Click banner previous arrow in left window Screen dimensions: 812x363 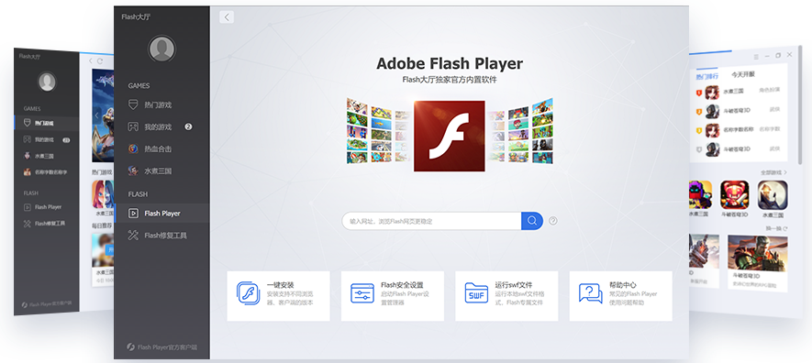pyautogui.click(x=95, y=115)
